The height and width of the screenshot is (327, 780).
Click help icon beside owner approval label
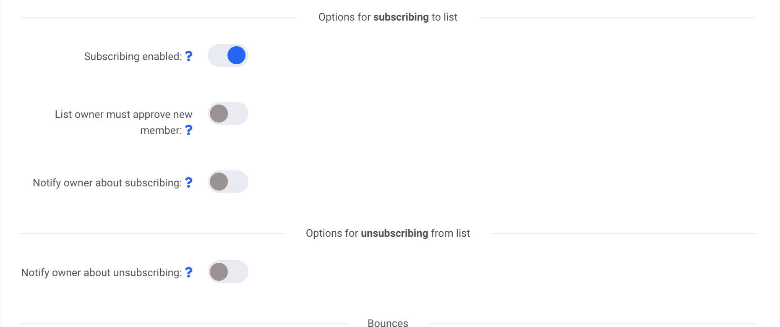pyautogui.click(x=189, y=130)
